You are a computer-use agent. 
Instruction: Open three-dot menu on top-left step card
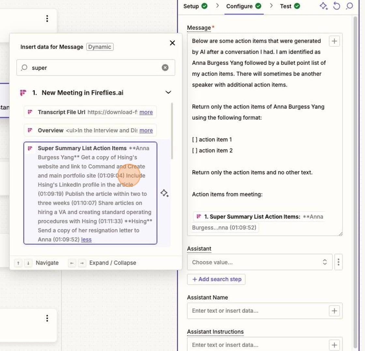tap(47, 18)
